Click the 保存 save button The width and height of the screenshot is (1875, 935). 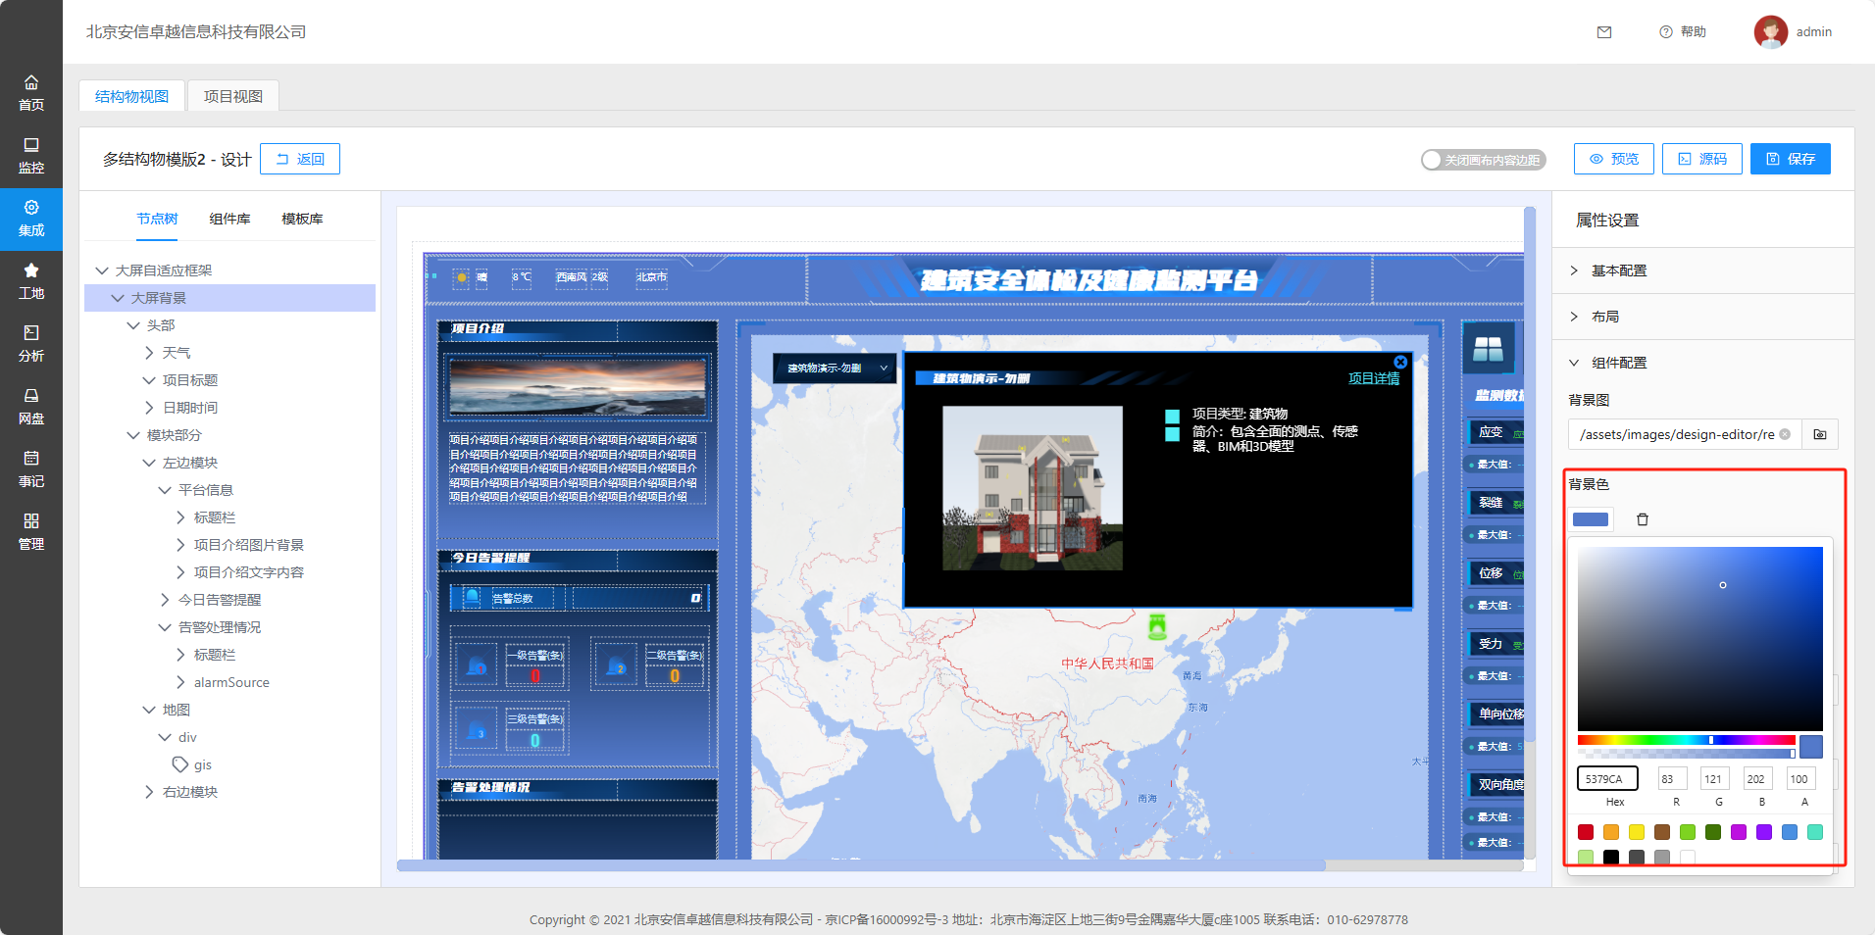(1790, 159)
